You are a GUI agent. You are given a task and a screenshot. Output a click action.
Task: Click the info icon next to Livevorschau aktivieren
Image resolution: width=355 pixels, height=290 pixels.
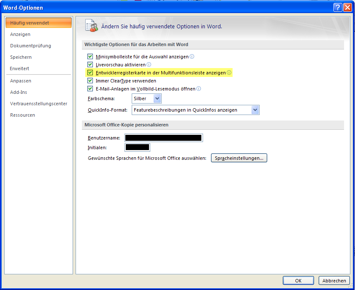pos(149,65)
